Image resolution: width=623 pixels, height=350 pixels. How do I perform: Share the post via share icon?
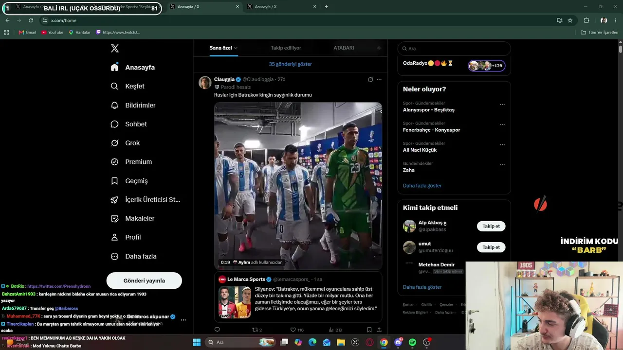coord(379,330)
